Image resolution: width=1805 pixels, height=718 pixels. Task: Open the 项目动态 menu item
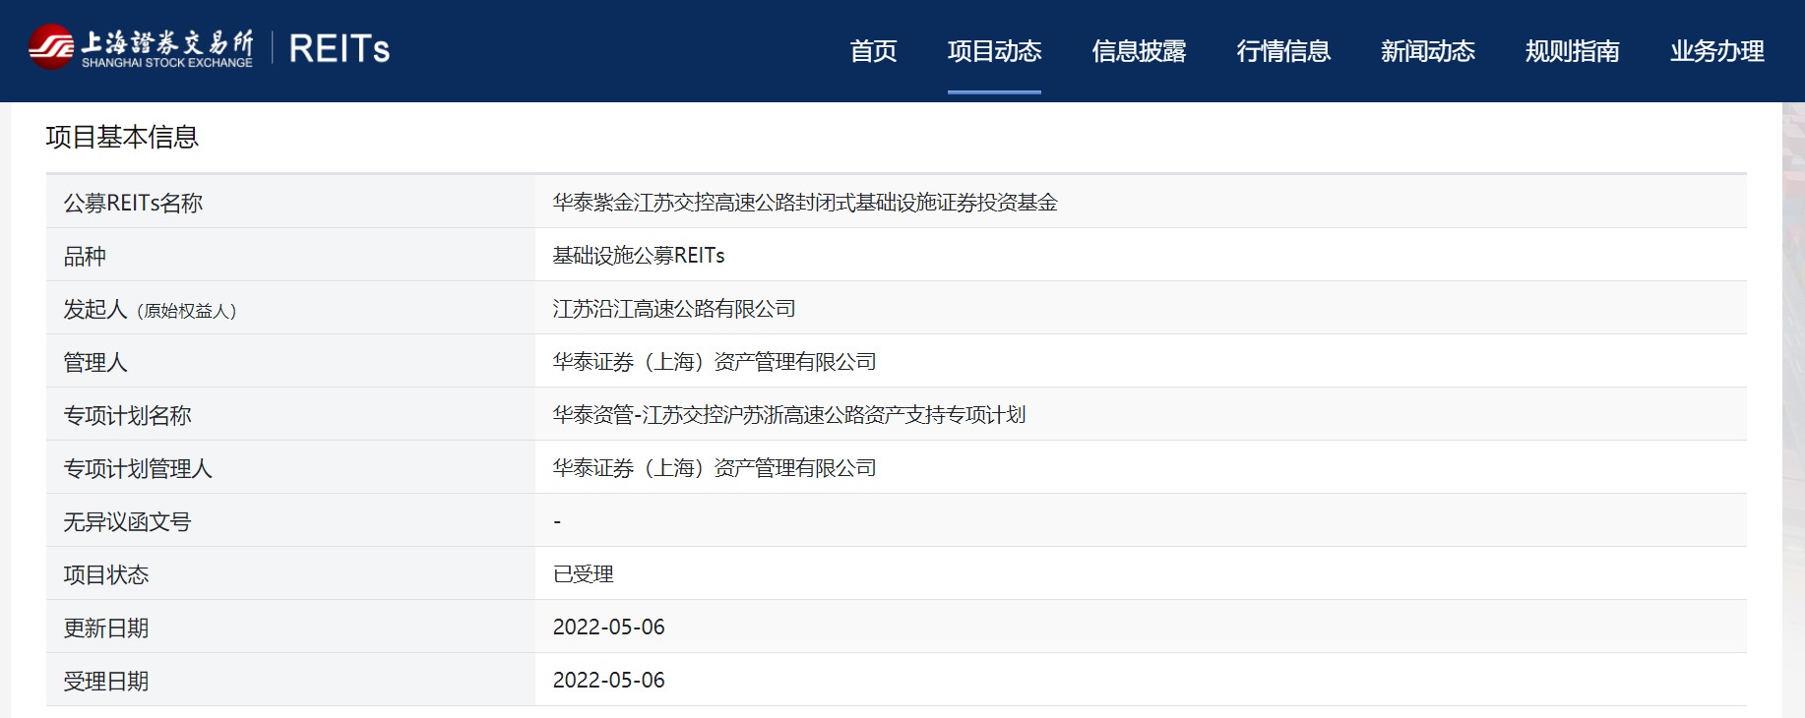(x=994, y=51)
